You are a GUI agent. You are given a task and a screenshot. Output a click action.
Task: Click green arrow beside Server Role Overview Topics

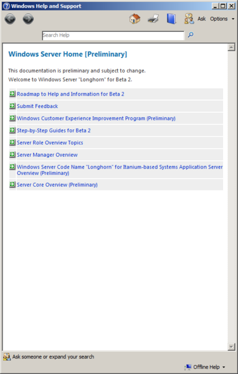pos(12,142)
